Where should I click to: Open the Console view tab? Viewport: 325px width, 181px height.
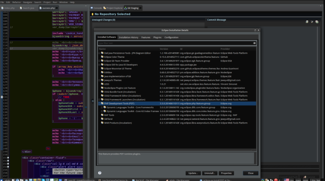click(x=96, y=8)
